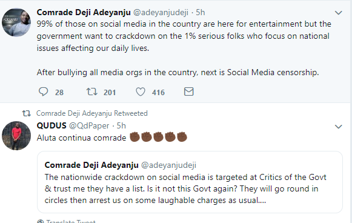Click the quoted tweet's author name
This screenshot has width=352, height=223.
[x=91, y=165]
